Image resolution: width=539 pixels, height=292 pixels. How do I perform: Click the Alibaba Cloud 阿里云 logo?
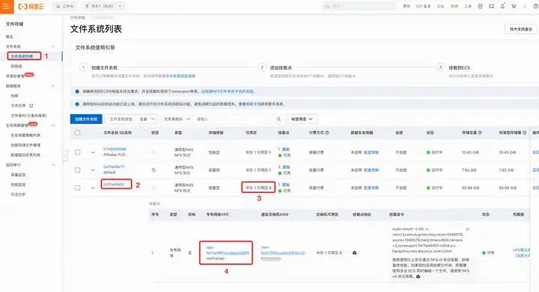[31, 7]
